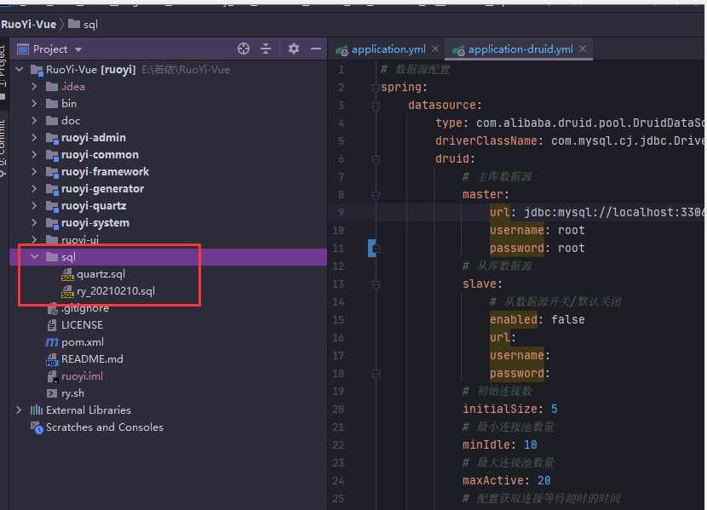This screenshot has width=707, height=510.
Task: Expand the bin folder
Action: pos(34,104)
